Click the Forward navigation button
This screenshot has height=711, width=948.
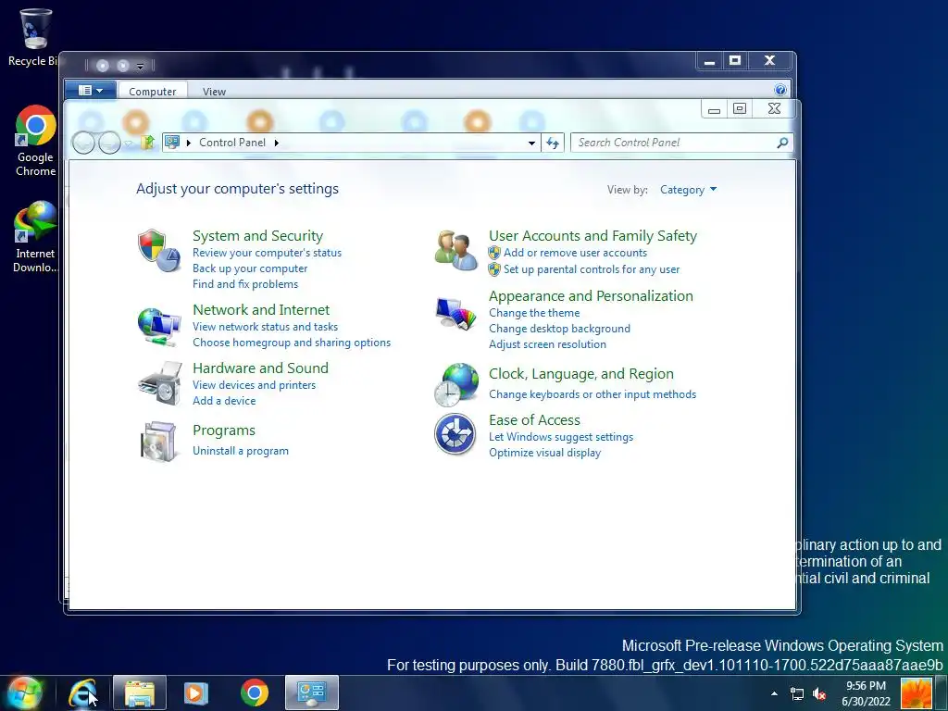109,143
